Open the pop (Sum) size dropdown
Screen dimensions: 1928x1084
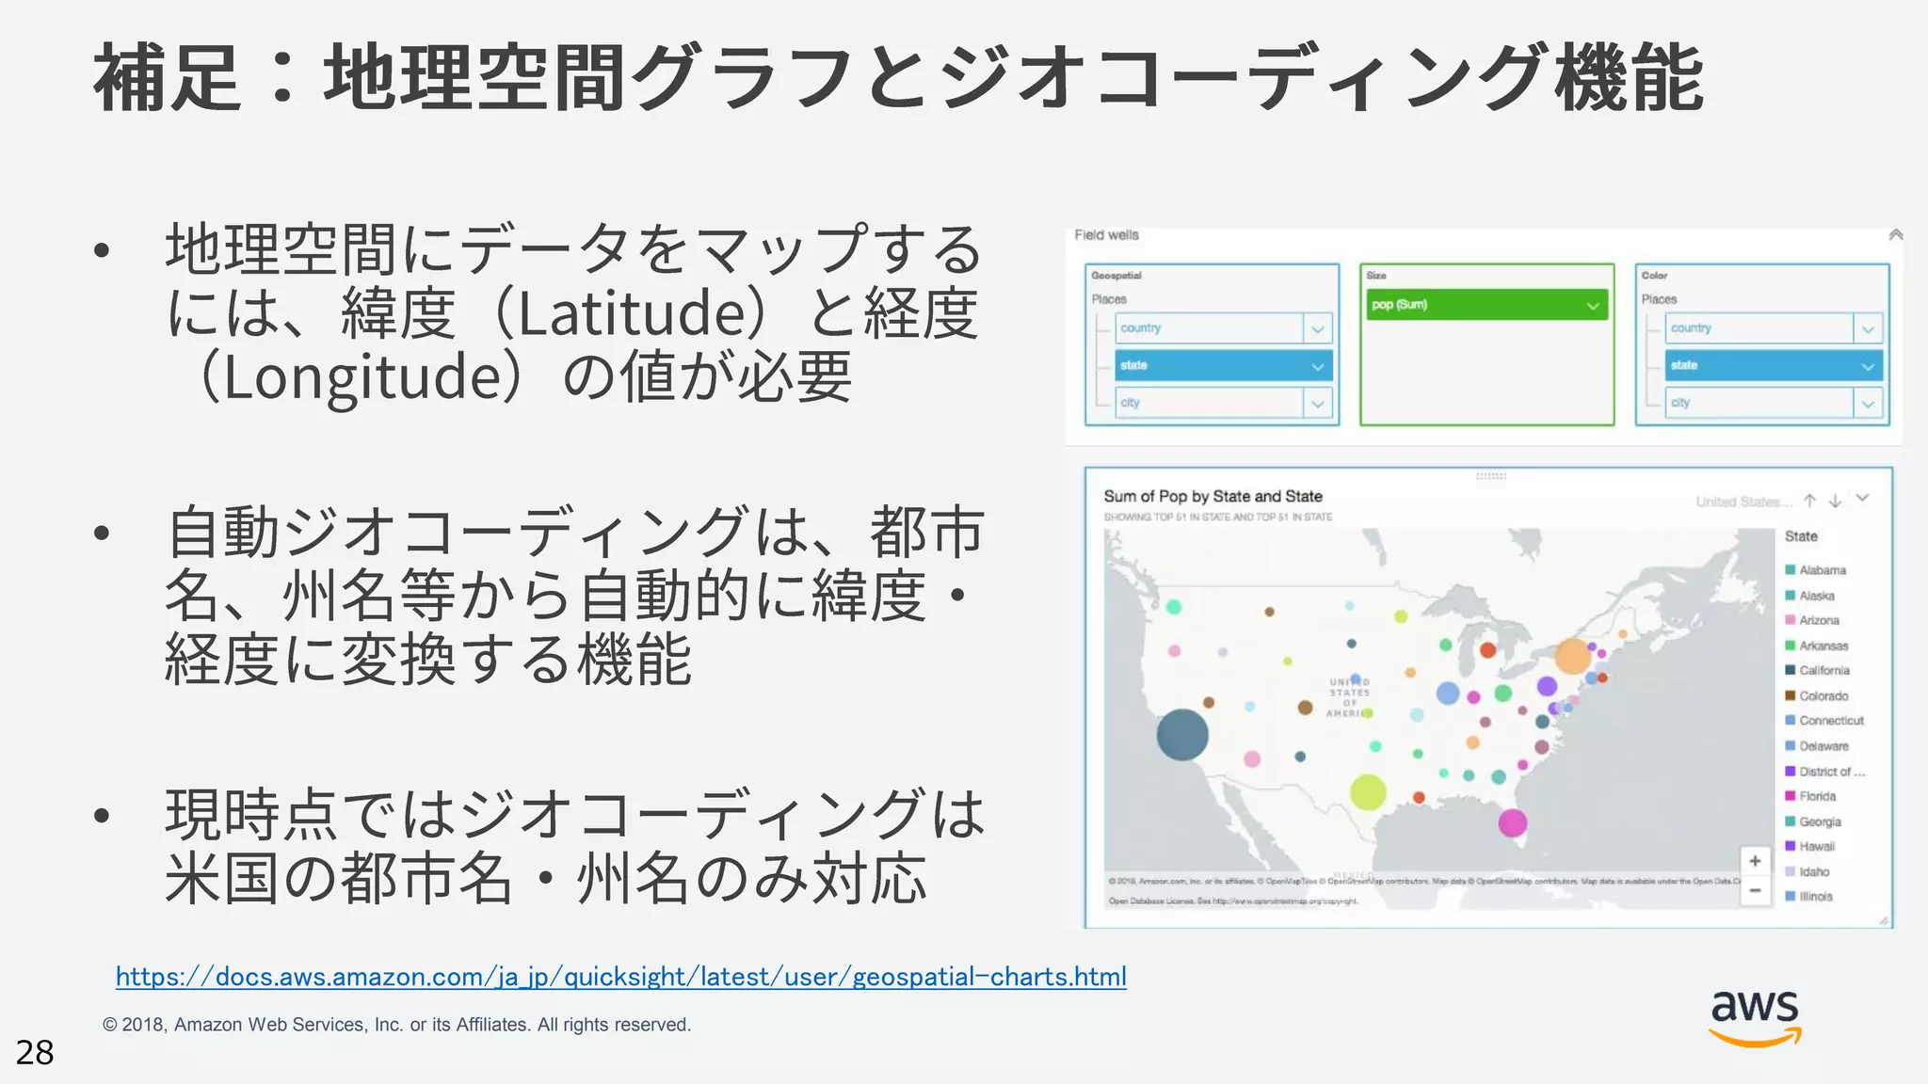[x=1592, y=305]
